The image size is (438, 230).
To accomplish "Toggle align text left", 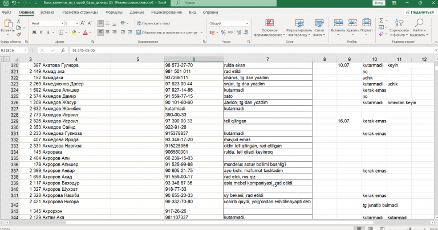I will [100, 32].
